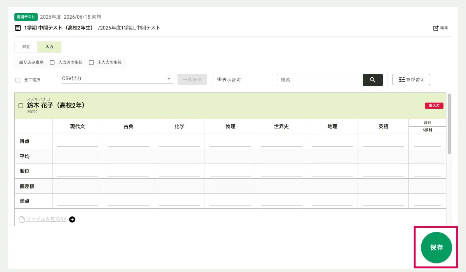Click the document icon beside test title

point(18,28)
